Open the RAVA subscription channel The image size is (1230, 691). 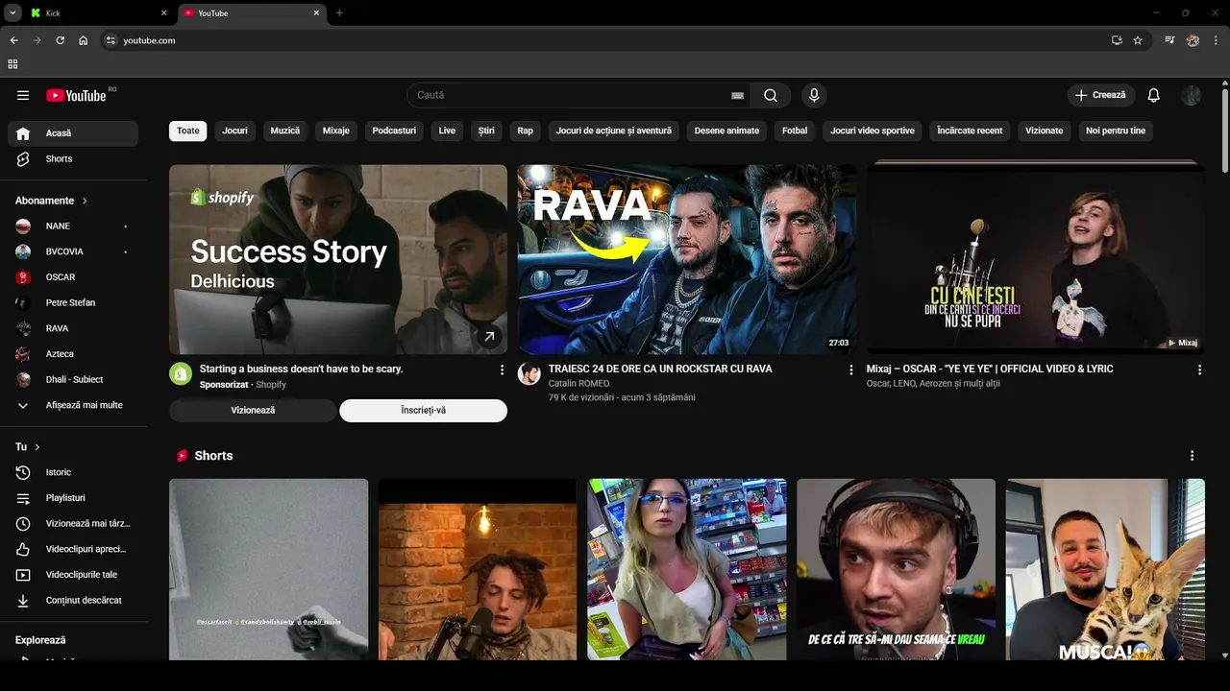[73, 328]
